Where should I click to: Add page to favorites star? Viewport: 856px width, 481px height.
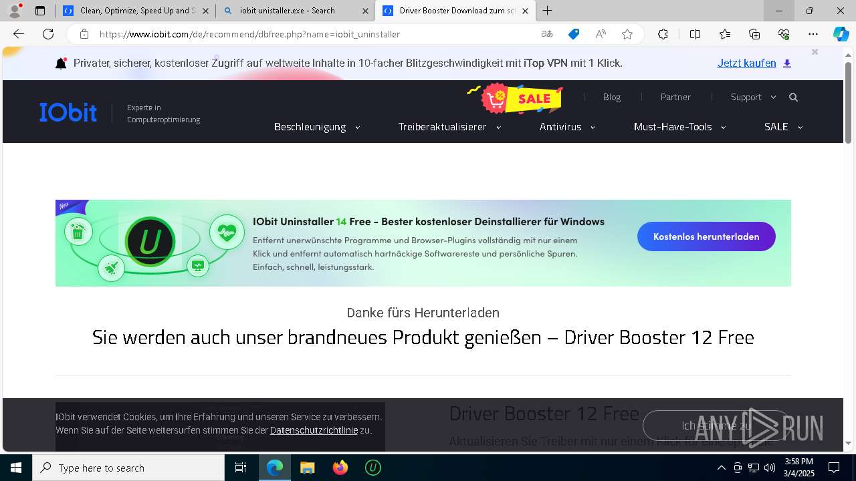pos(627,34)
